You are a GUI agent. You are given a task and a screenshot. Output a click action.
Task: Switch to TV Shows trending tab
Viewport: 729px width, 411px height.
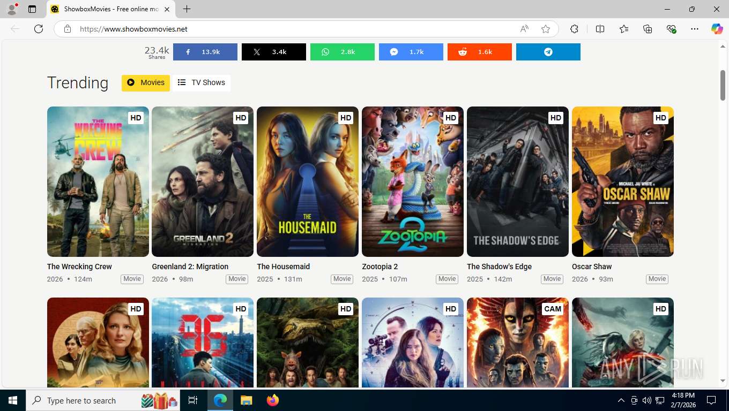[202, 83]
